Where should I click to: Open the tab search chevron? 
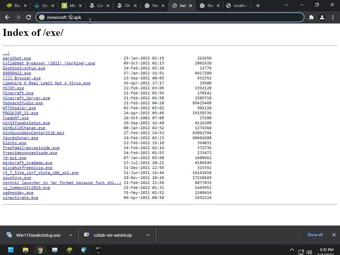287,5
